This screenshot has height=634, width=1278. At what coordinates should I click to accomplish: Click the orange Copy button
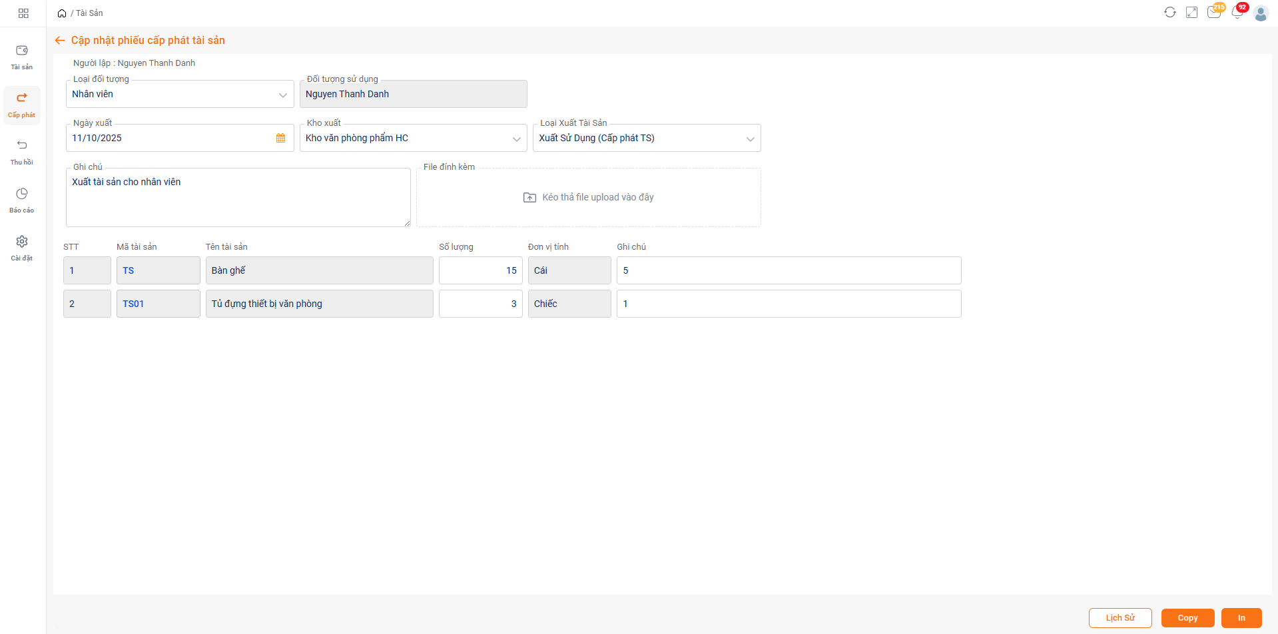point(1187,618)
